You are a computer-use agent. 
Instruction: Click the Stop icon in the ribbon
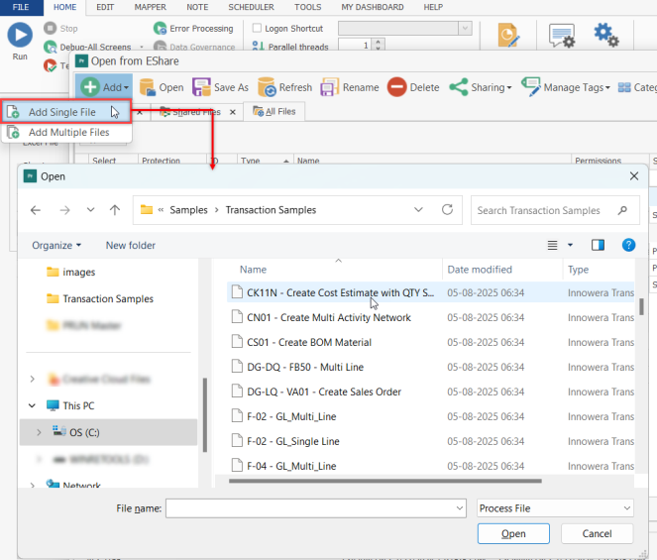coord(50,29)
